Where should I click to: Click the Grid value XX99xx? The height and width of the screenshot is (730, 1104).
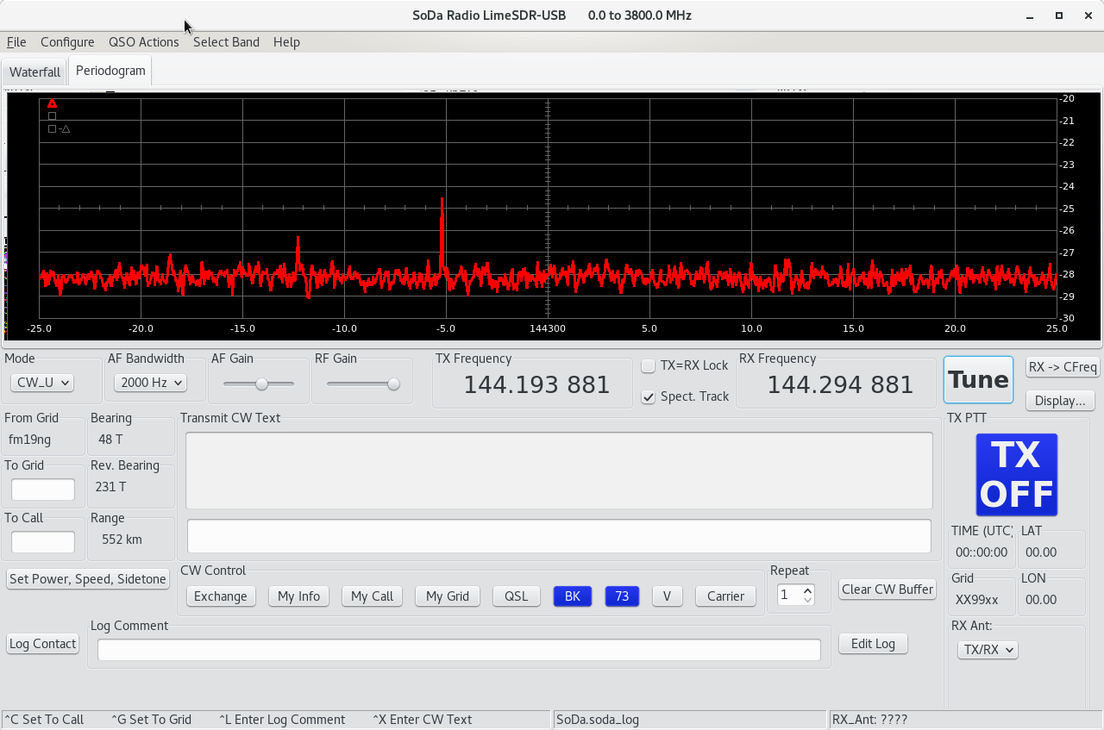click(976, 600)
